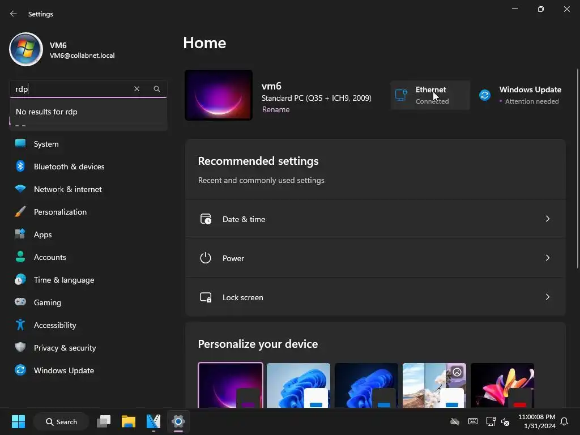The width and height of the screenshot is (580, 435).
Task: Open the notifications bell icon
Action: (565, 421)
